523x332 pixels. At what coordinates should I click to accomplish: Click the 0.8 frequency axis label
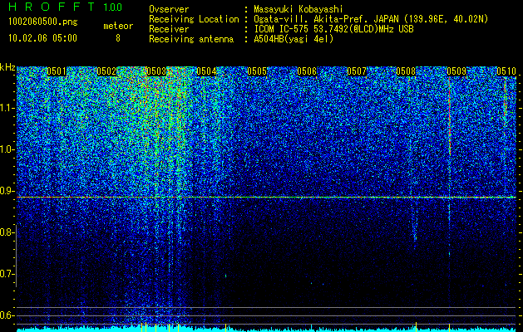pos(7,232)
